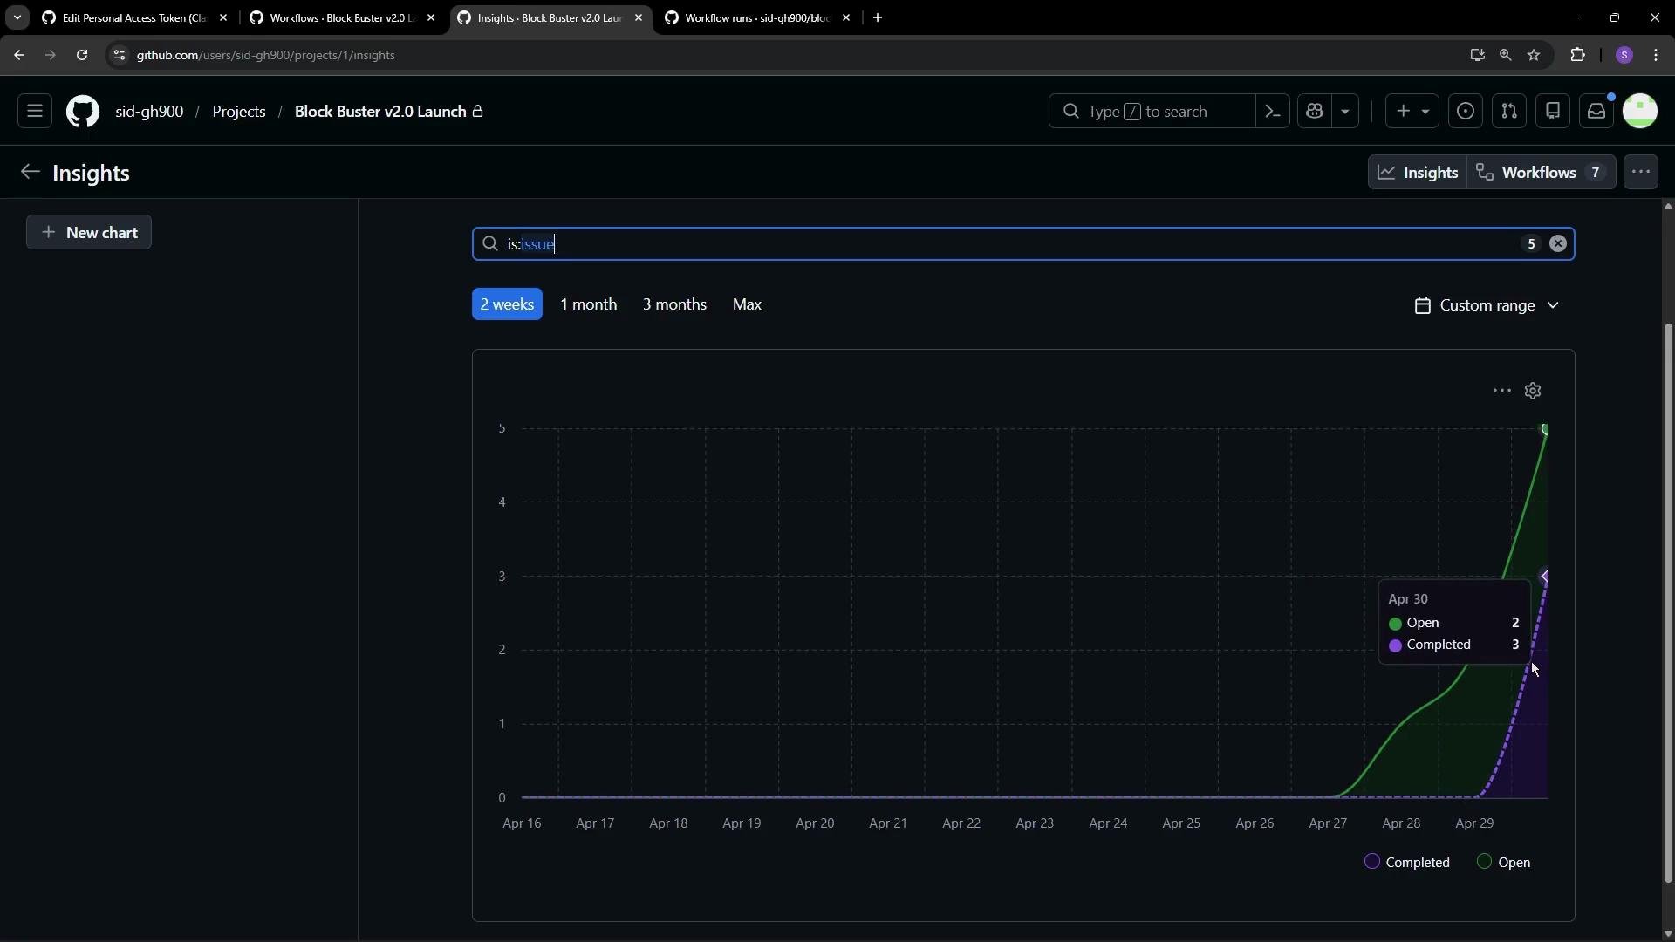Go forward in browser history
The height and width of the screenshot is (942, 1675).
coord(50,55)
